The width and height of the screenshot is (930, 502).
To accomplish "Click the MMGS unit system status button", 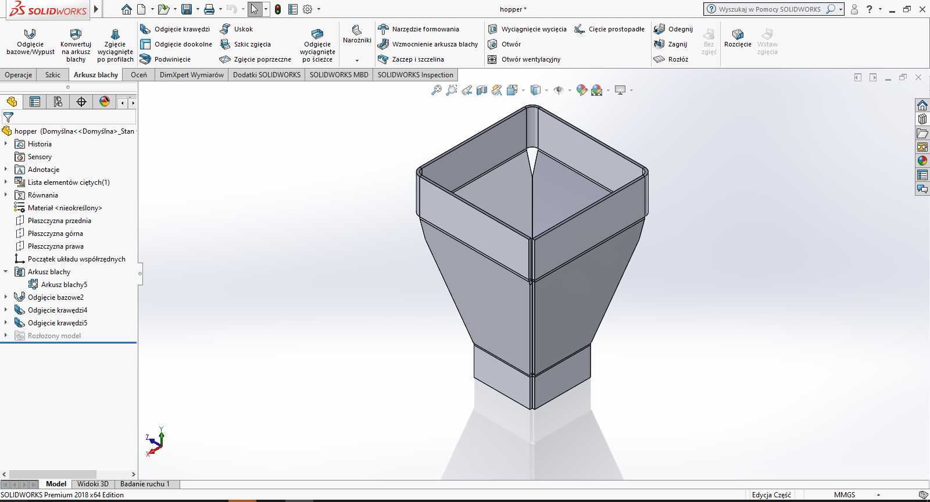I will point(845,495).
